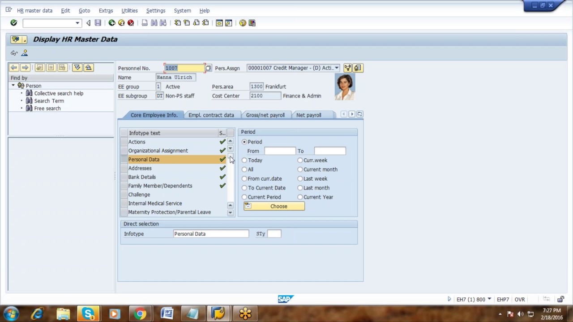Select the Last month radio button
Screen dimensions: 573x322
300,188
